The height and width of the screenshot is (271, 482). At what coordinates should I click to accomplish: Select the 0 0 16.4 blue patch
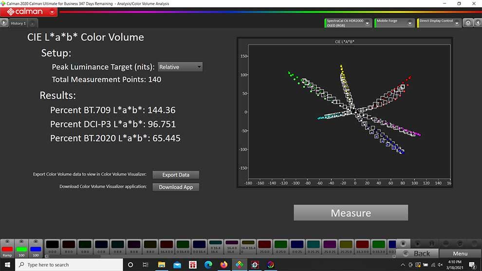199,247
